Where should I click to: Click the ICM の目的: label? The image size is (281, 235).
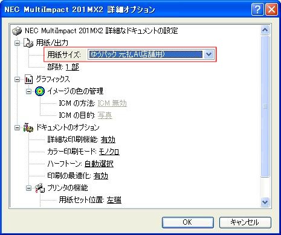(77, 115)
